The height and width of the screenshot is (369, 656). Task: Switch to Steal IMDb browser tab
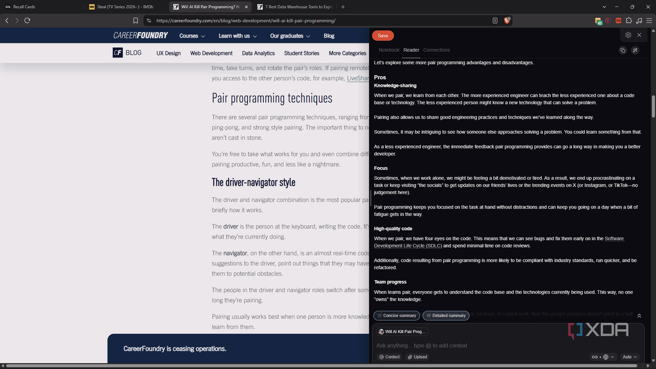click(x=125, y=7)
